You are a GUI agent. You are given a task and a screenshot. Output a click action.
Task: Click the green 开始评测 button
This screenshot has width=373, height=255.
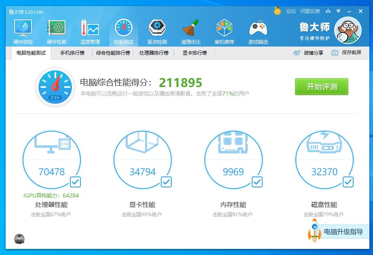(x=322, y=87)
